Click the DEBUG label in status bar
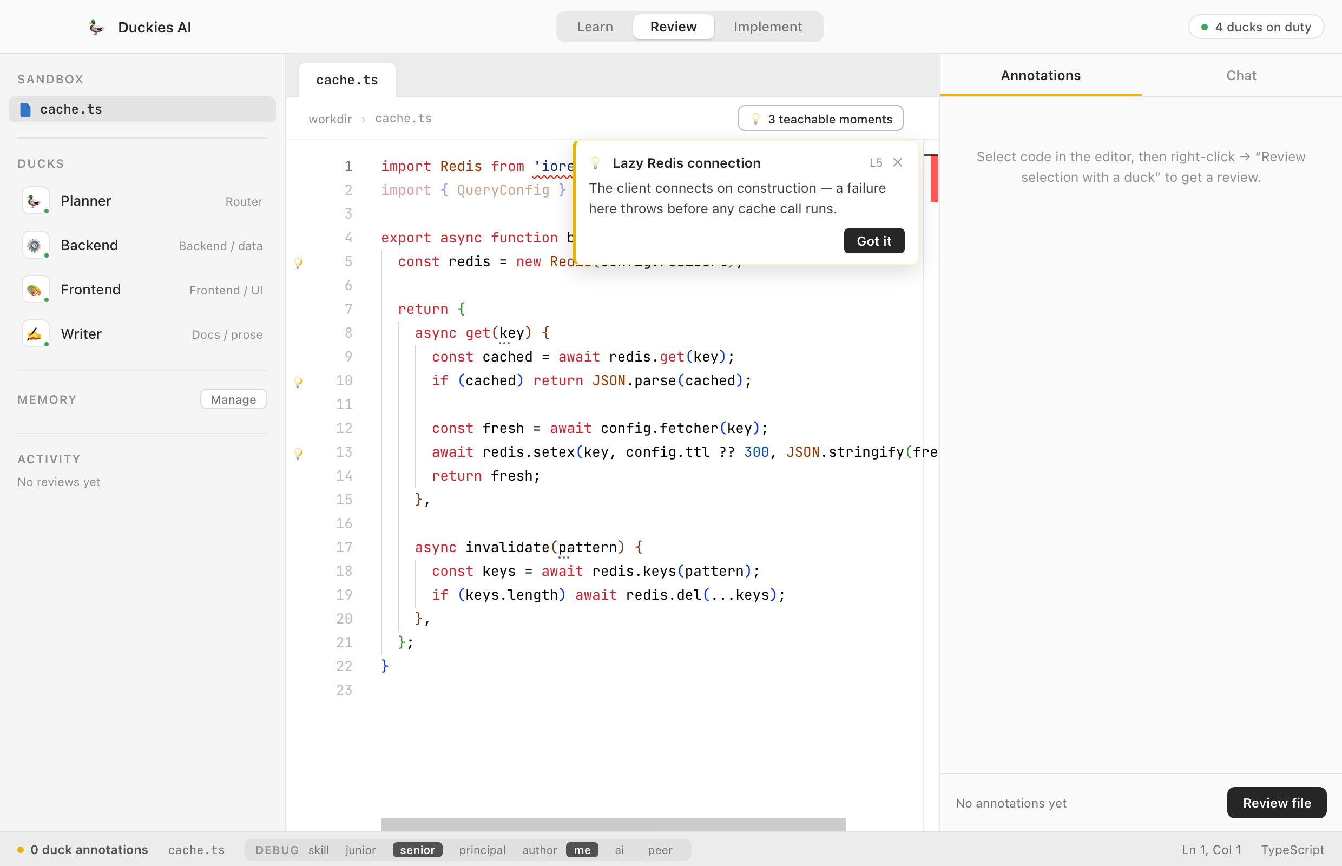 click(277, 850)
